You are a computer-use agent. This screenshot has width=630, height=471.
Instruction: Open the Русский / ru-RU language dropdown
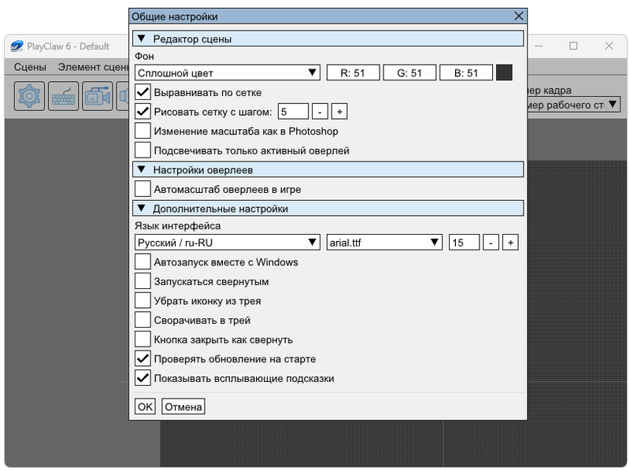228,243
